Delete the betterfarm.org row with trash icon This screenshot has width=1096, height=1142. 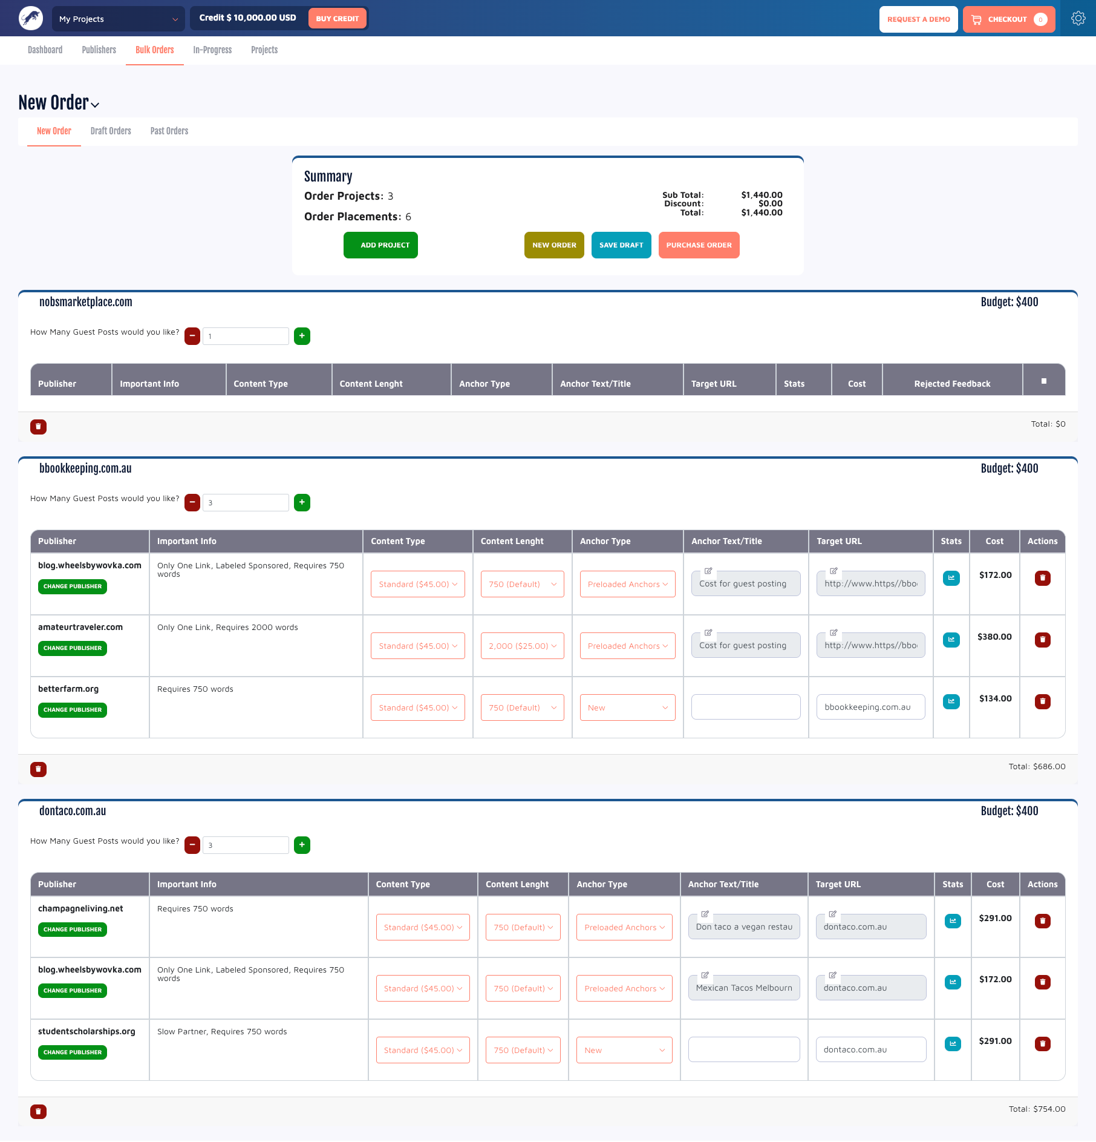(x=1042, y=701)
